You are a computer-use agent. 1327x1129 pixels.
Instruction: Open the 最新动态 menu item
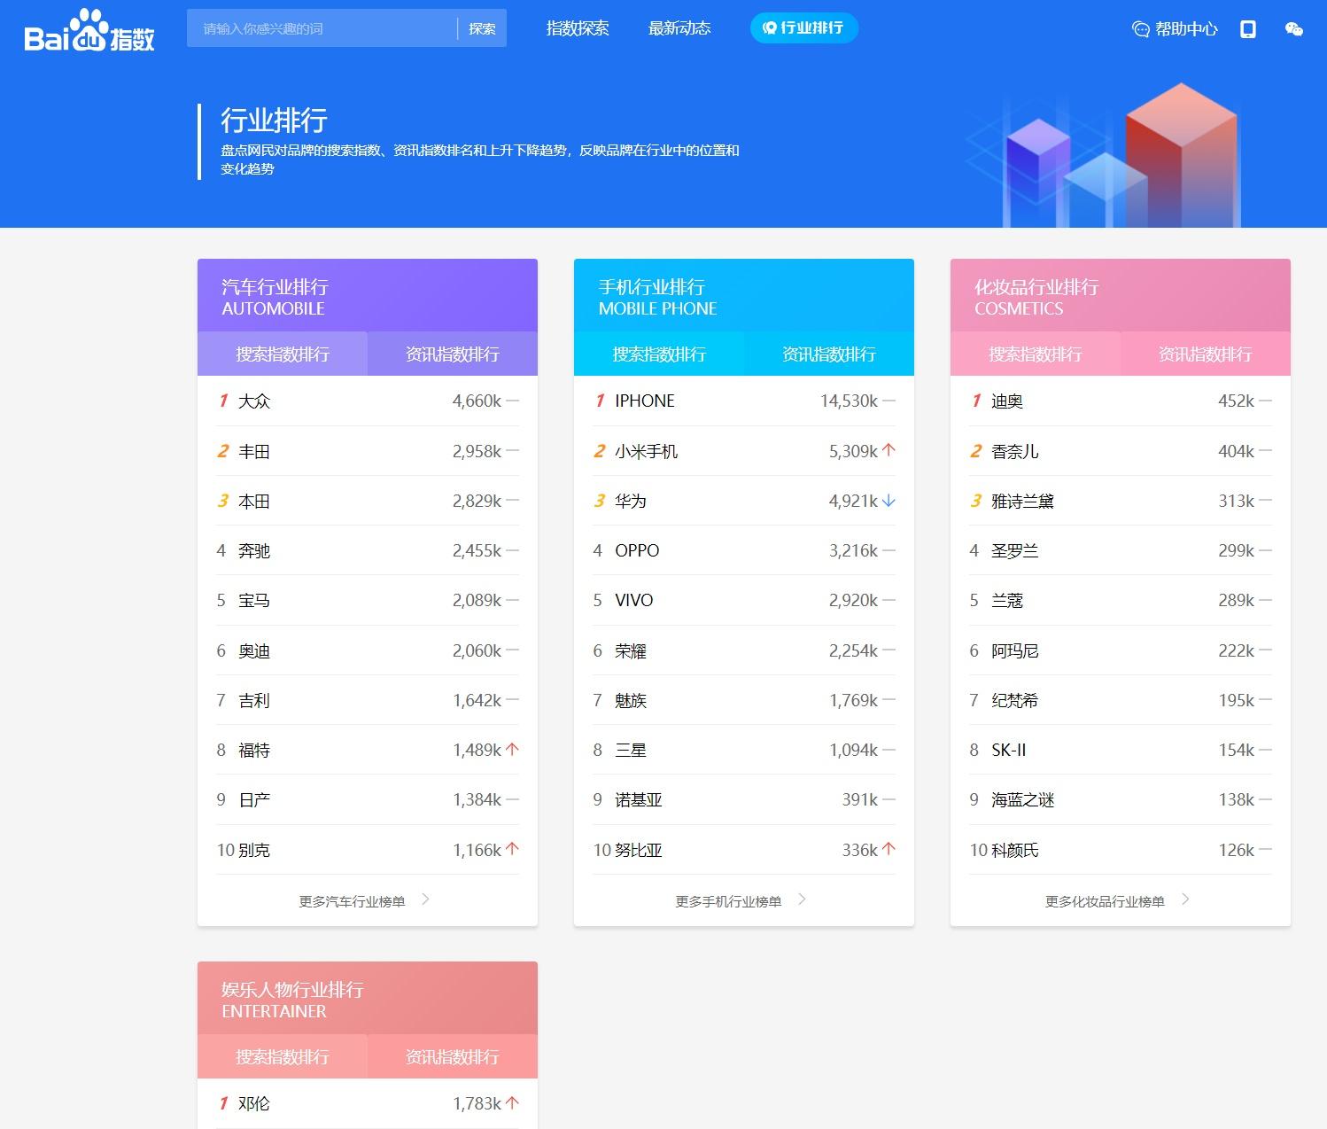click(x=679, y=27)
